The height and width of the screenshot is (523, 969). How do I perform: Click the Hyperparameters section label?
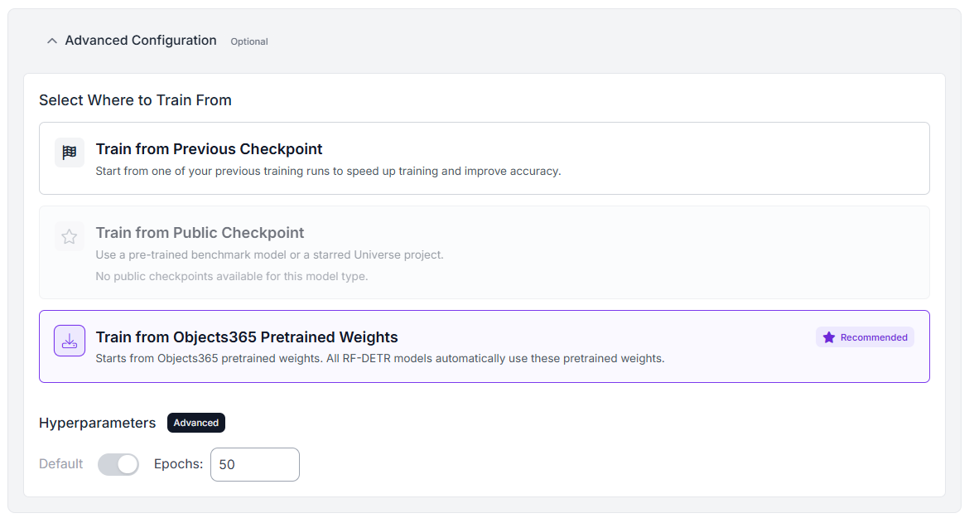click(x=97, y=423)
